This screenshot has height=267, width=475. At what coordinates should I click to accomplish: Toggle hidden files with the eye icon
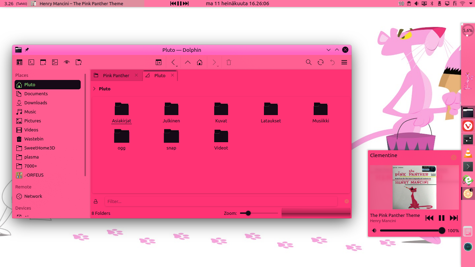[x=67, y=62]
